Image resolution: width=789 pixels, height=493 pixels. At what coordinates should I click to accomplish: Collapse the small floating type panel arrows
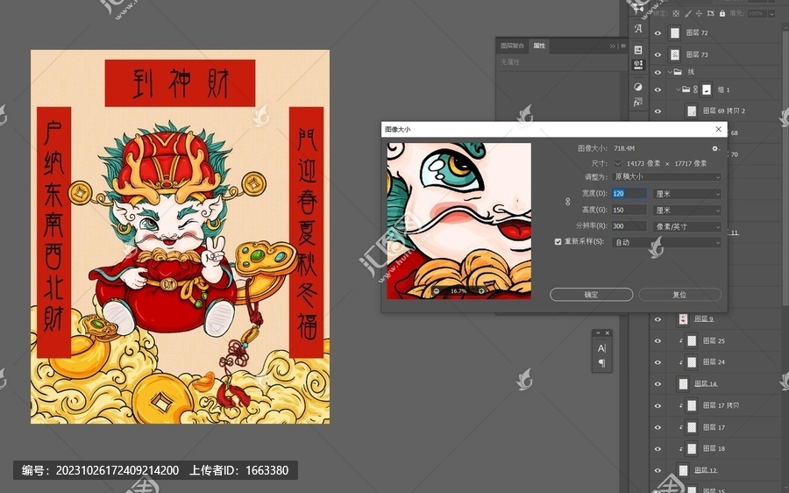(x=598, y=332)
